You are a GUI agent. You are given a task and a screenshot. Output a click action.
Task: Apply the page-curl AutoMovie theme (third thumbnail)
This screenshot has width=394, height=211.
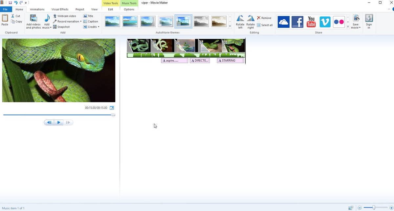(148, 21)
